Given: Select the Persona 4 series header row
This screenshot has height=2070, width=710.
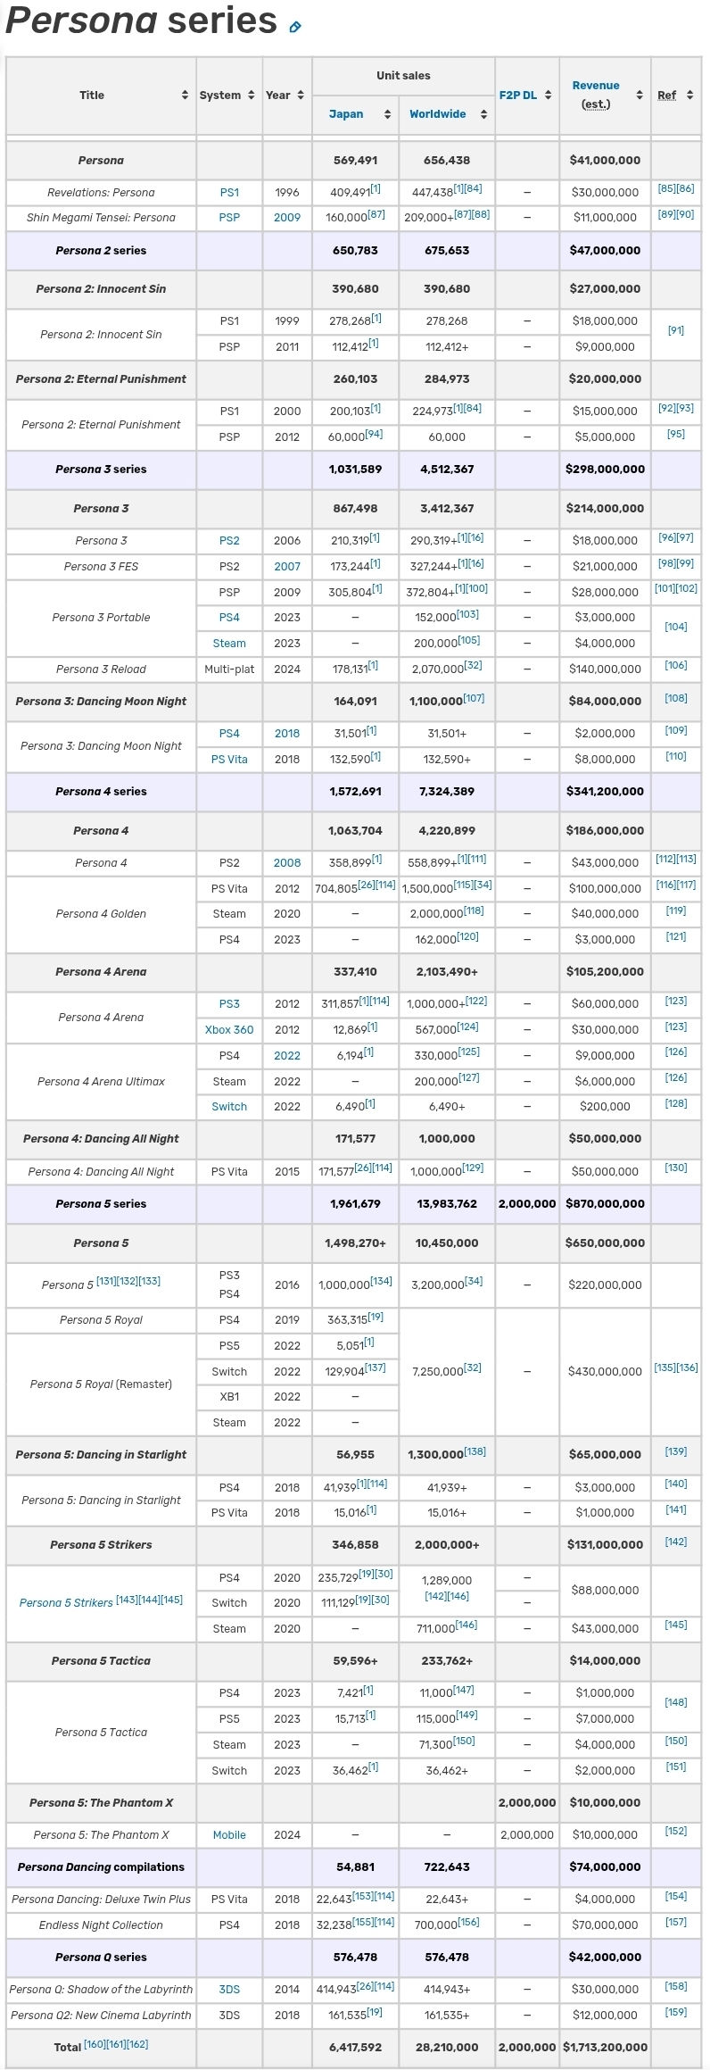Looking at the screenshot, I should [x=353, y=792].
